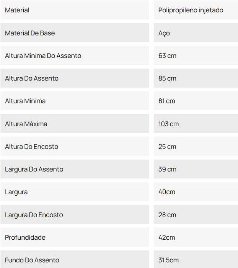This screenshot has height=268, width=238.
Task: Select the 81 cm value
Action: pos(166,101)
